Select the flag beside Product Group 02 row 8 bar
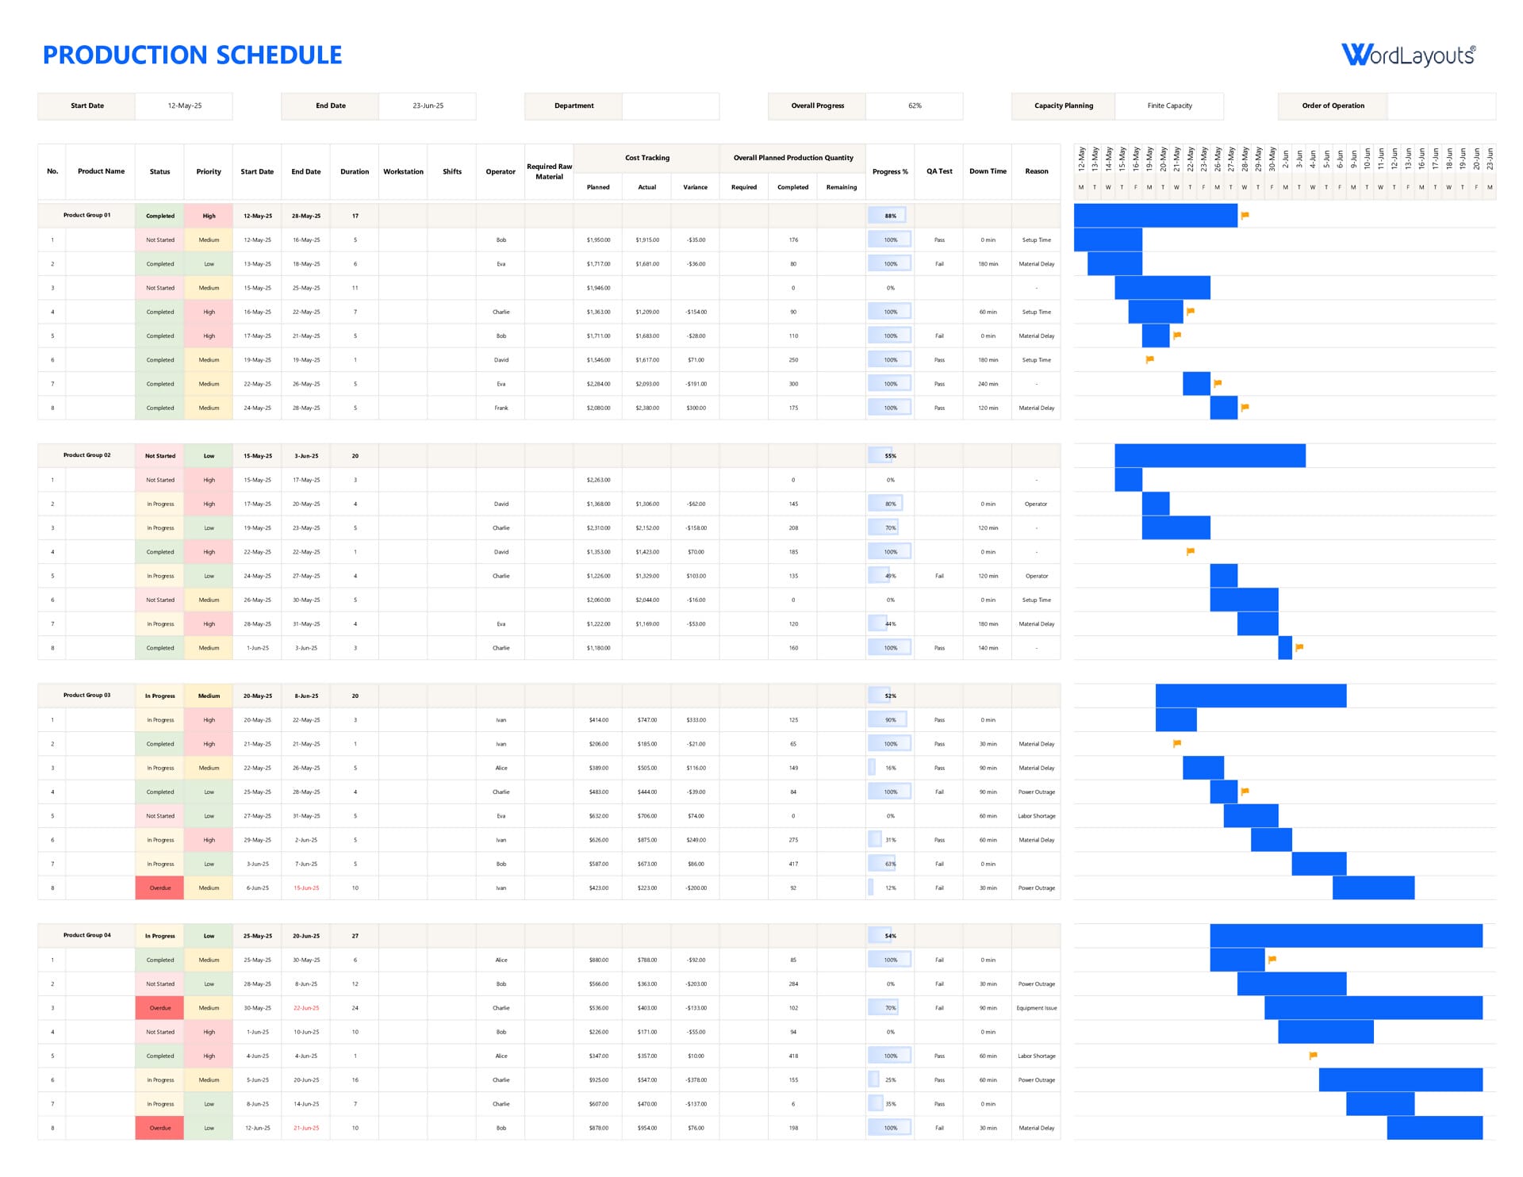This screenshot has height=1177, width=1523. pos(1298,646)
